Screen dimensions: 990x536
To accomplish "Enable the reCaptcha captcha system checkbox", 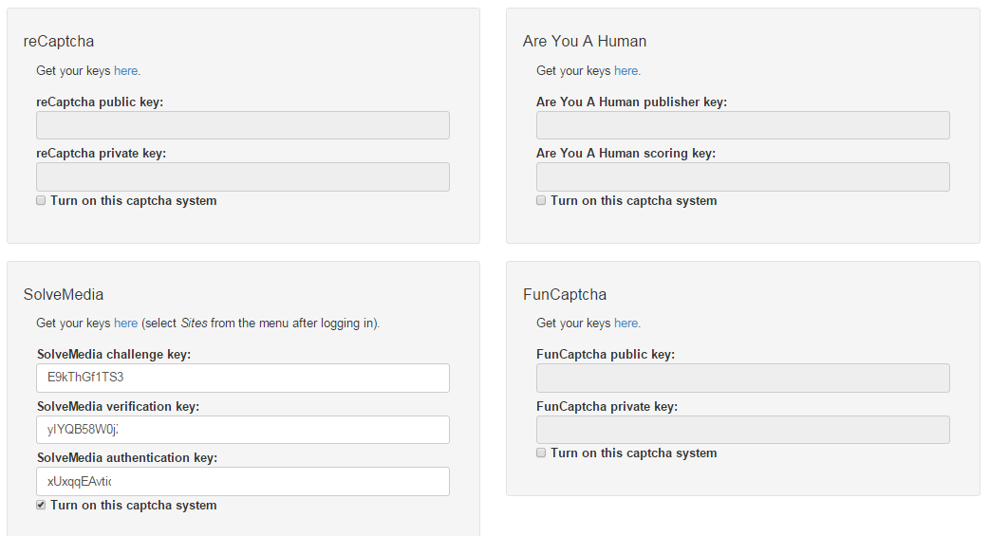I will [x=41, y=200].
